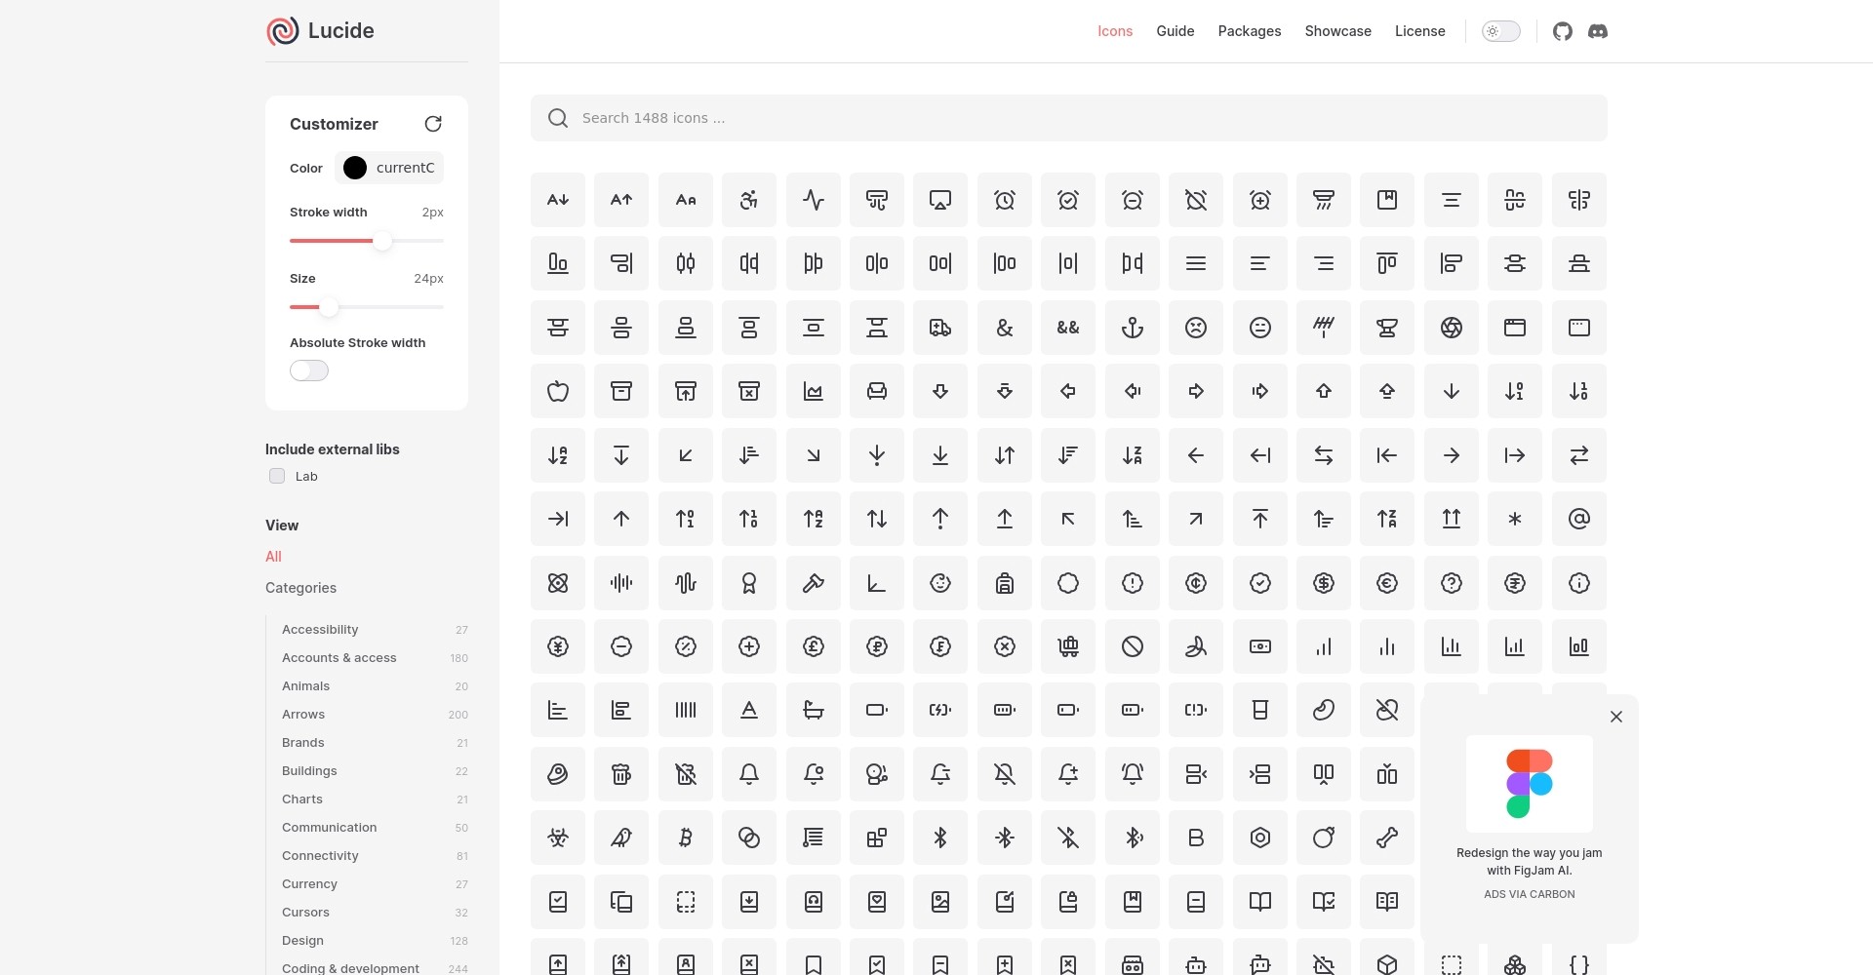Select the arrow-left icon

click(1196, 455)
